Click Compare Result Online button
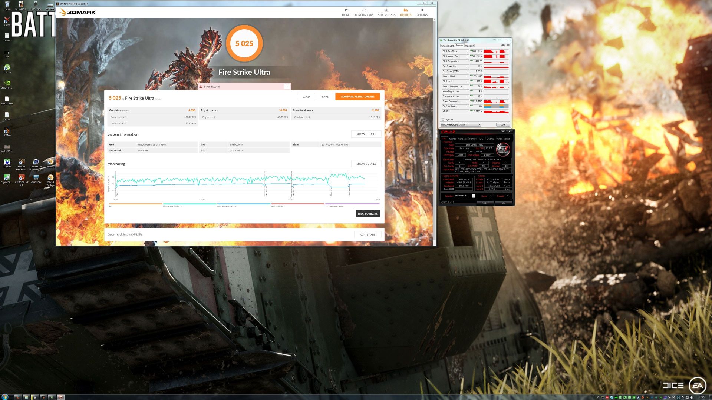Screen dimensions: 712x400 click(357, 97)
